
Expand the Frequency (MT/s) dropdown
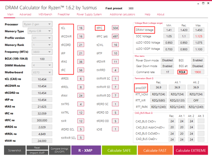pyautogui.click(x=42, y=52)
